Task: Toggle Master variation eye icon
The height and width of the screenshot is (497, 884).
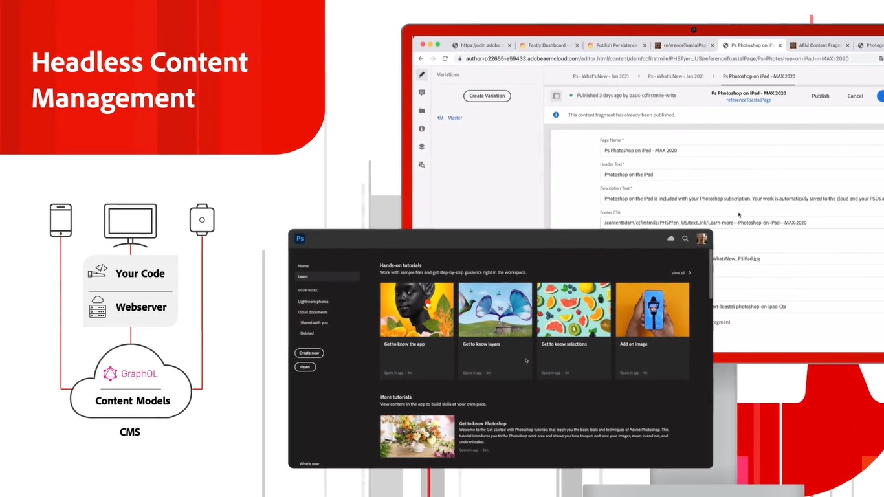Action: coord(441,118)
